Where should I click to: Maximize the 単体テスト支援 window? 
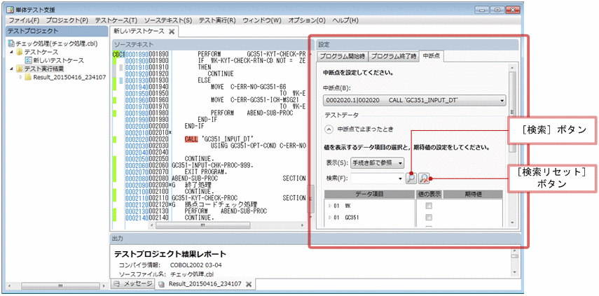tap(497, 10)
